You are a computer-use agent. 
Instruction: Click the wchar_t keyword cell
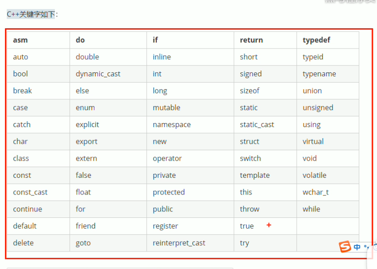tap(328, 192)
